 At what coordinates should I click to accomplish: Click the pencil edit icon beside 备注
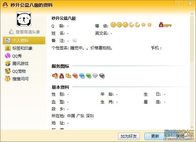[74, 41]
